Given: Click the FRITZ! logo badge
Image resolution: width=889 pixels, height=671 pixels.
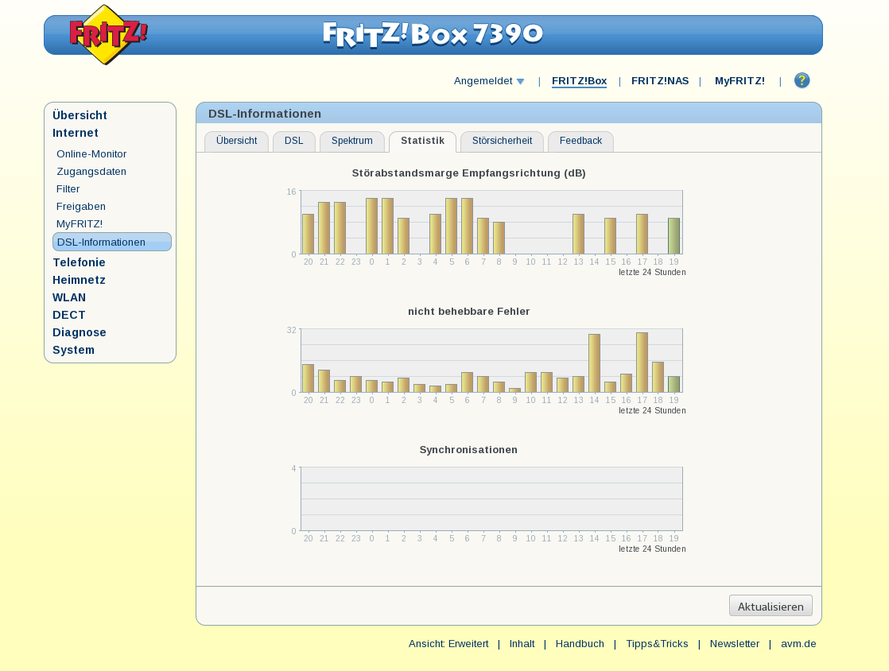Looking at the screenshot, I should tap(107, 34).
